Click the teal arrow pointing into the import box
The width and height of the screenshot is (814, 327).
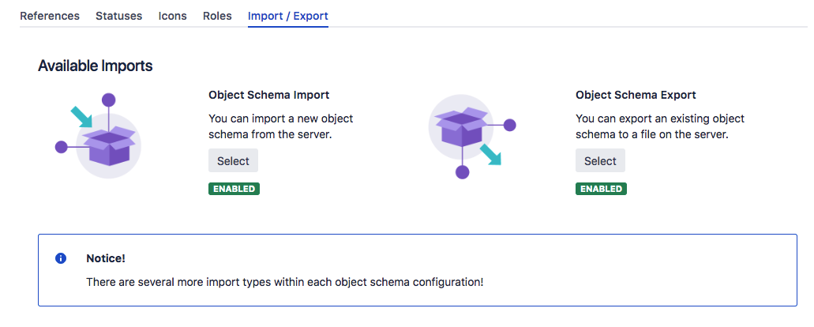click(x=81, y=117)
